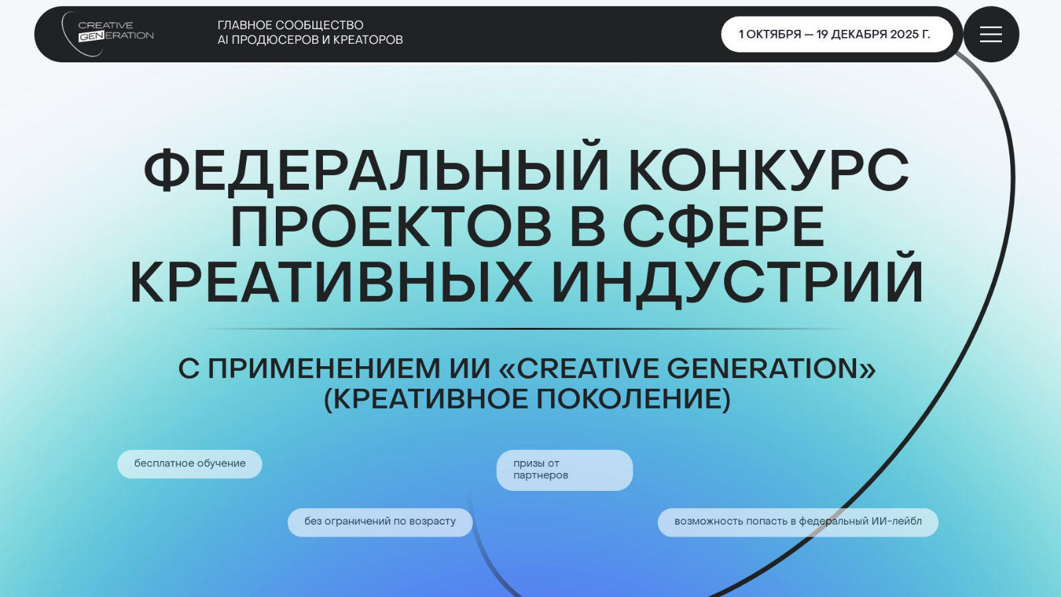Click the 'федеральный ИИ-лейбл' tag
Screen dimensions: 1061x597
[x=798, y=521]
